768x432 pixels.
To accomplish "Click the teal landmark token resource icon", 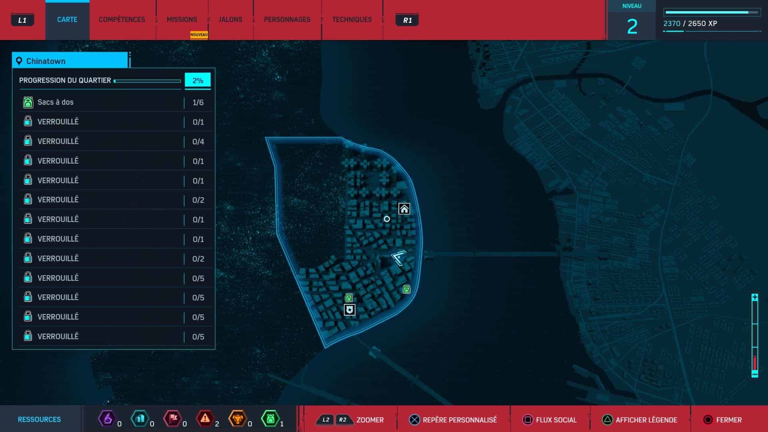I will [140, 419].
